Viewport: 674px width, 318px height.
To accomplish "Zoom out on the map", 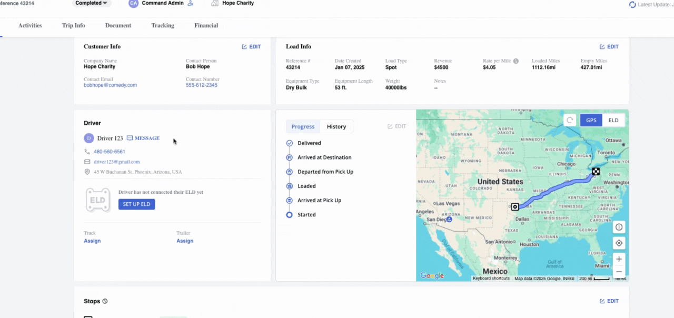I will (x=619, y=272).
